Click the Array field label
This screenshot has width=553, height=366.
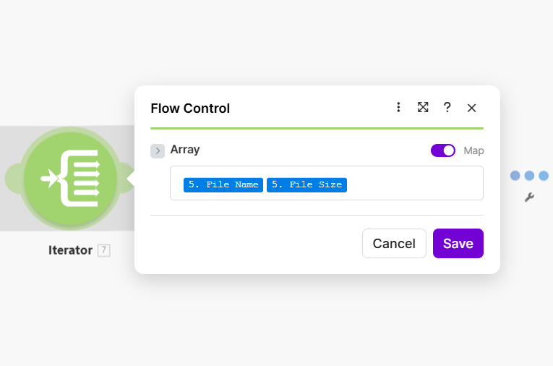(185, 150)
